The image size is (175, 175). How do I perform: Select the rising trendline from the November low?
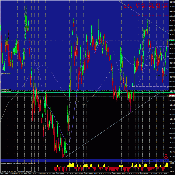coord(117,122)
